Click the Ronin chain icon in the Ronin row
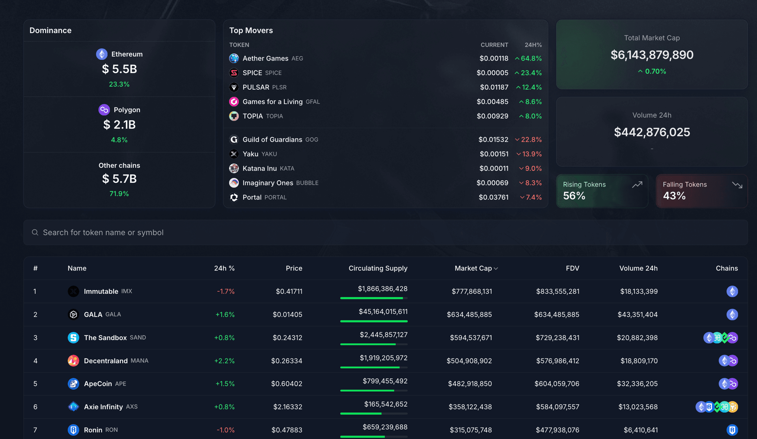 point(732,430)
